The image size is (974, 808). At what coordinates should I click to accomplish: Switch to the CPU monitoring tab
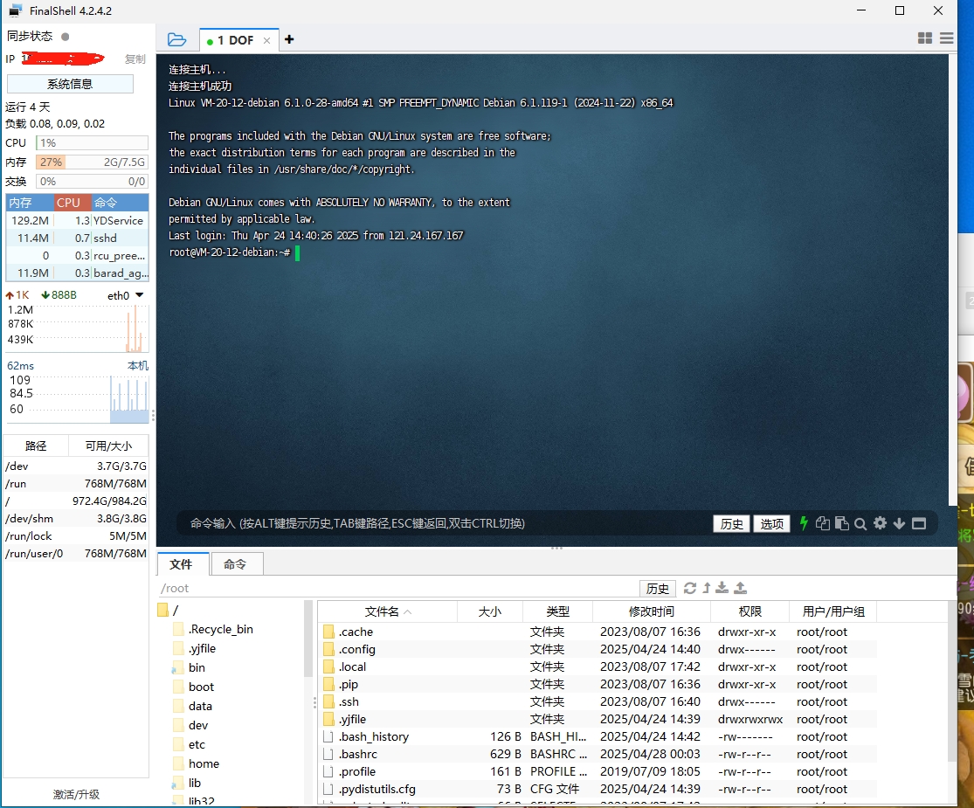[69, 202]
